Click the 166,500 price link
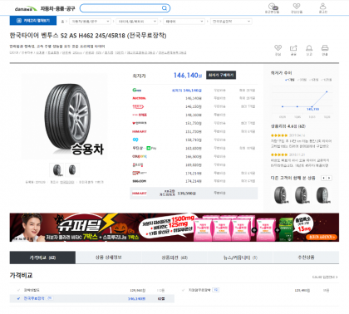This screenshot has width=349, height=314. (194, 156)
